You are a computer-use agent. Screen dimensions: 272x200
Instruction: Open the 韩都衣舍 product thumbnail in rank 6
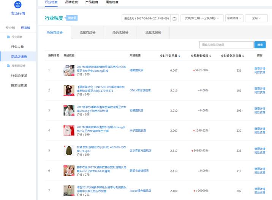[69, 171]
